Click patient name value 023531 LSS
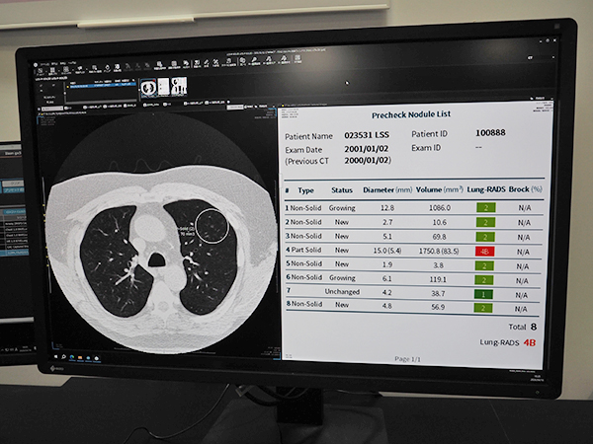 coord(367,135)
